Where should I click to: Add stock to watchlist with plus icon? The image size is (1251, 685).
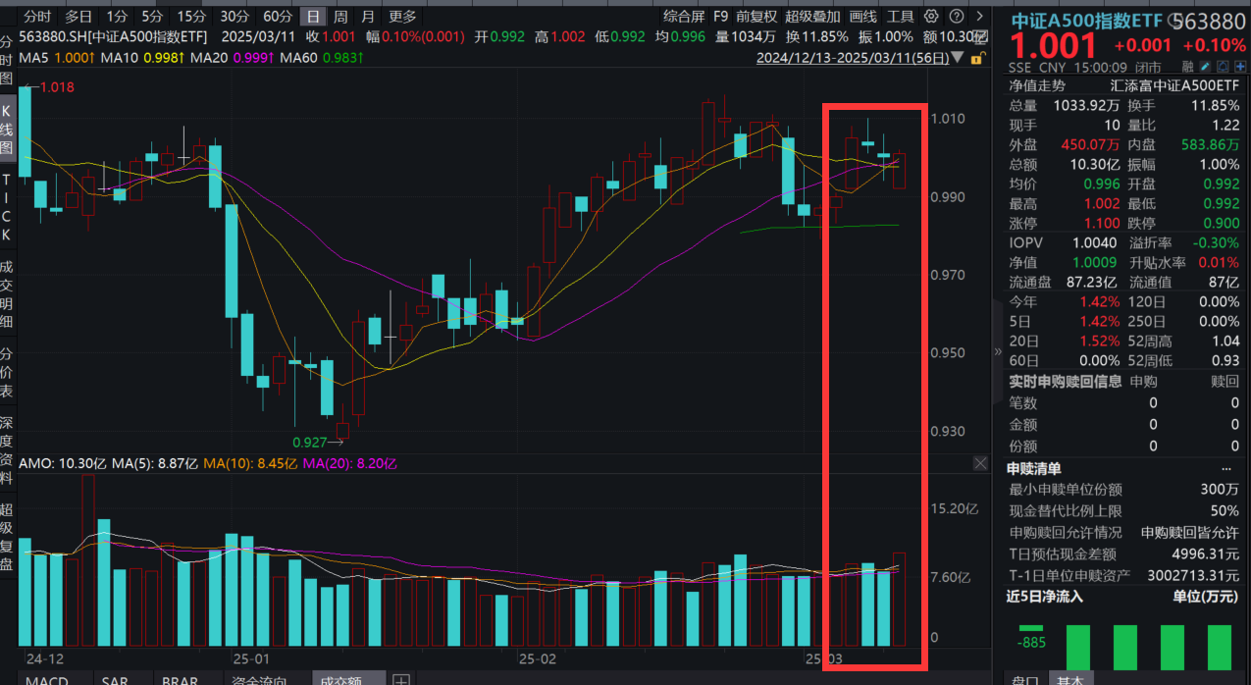(x=1241, y=66)
